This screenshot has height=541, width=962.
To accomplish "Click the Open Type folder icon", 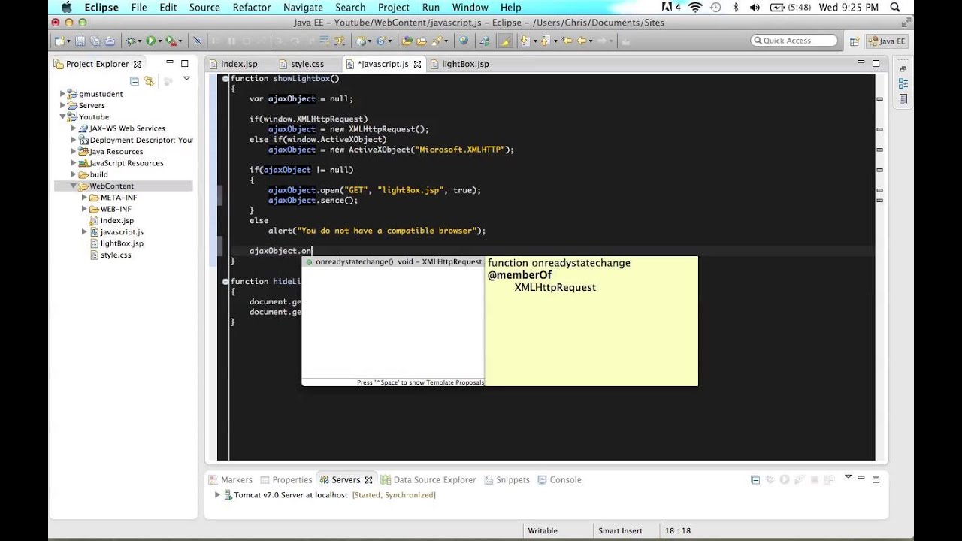I will point(407,41).
